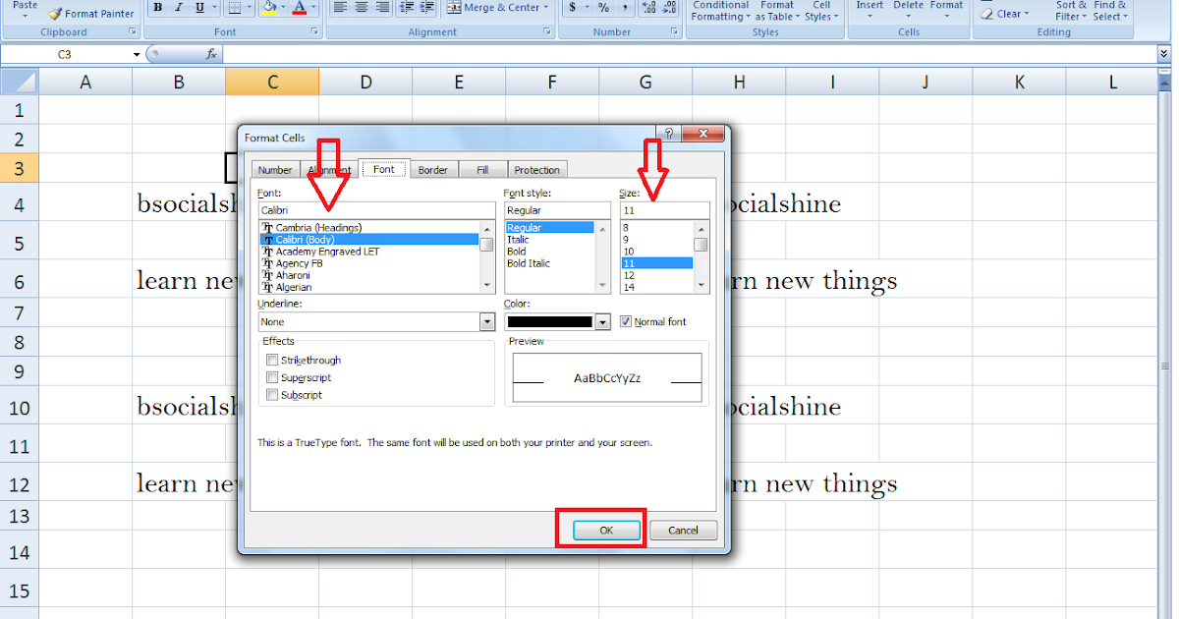The width and height of the screenshot is (1179, 619).
Task: Open the Underline dropdown set to None
Action: (x=487, y=321)
